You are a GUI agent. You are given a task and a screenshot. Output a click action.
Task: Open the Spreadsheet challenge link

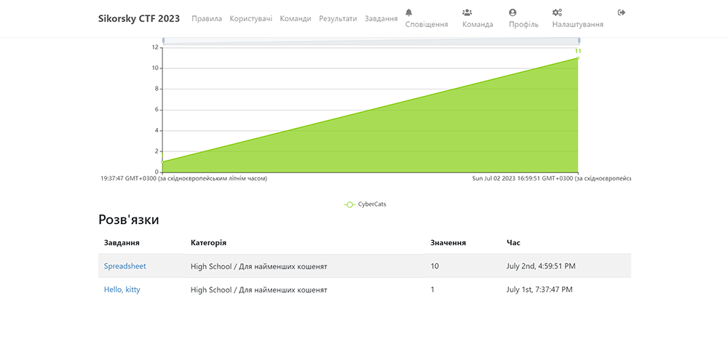coord(124,266)
